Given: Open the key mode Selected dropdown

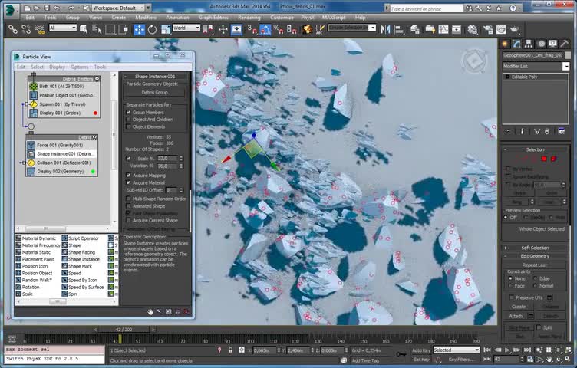Looking at the screenshot, I should tap(457, 350).
